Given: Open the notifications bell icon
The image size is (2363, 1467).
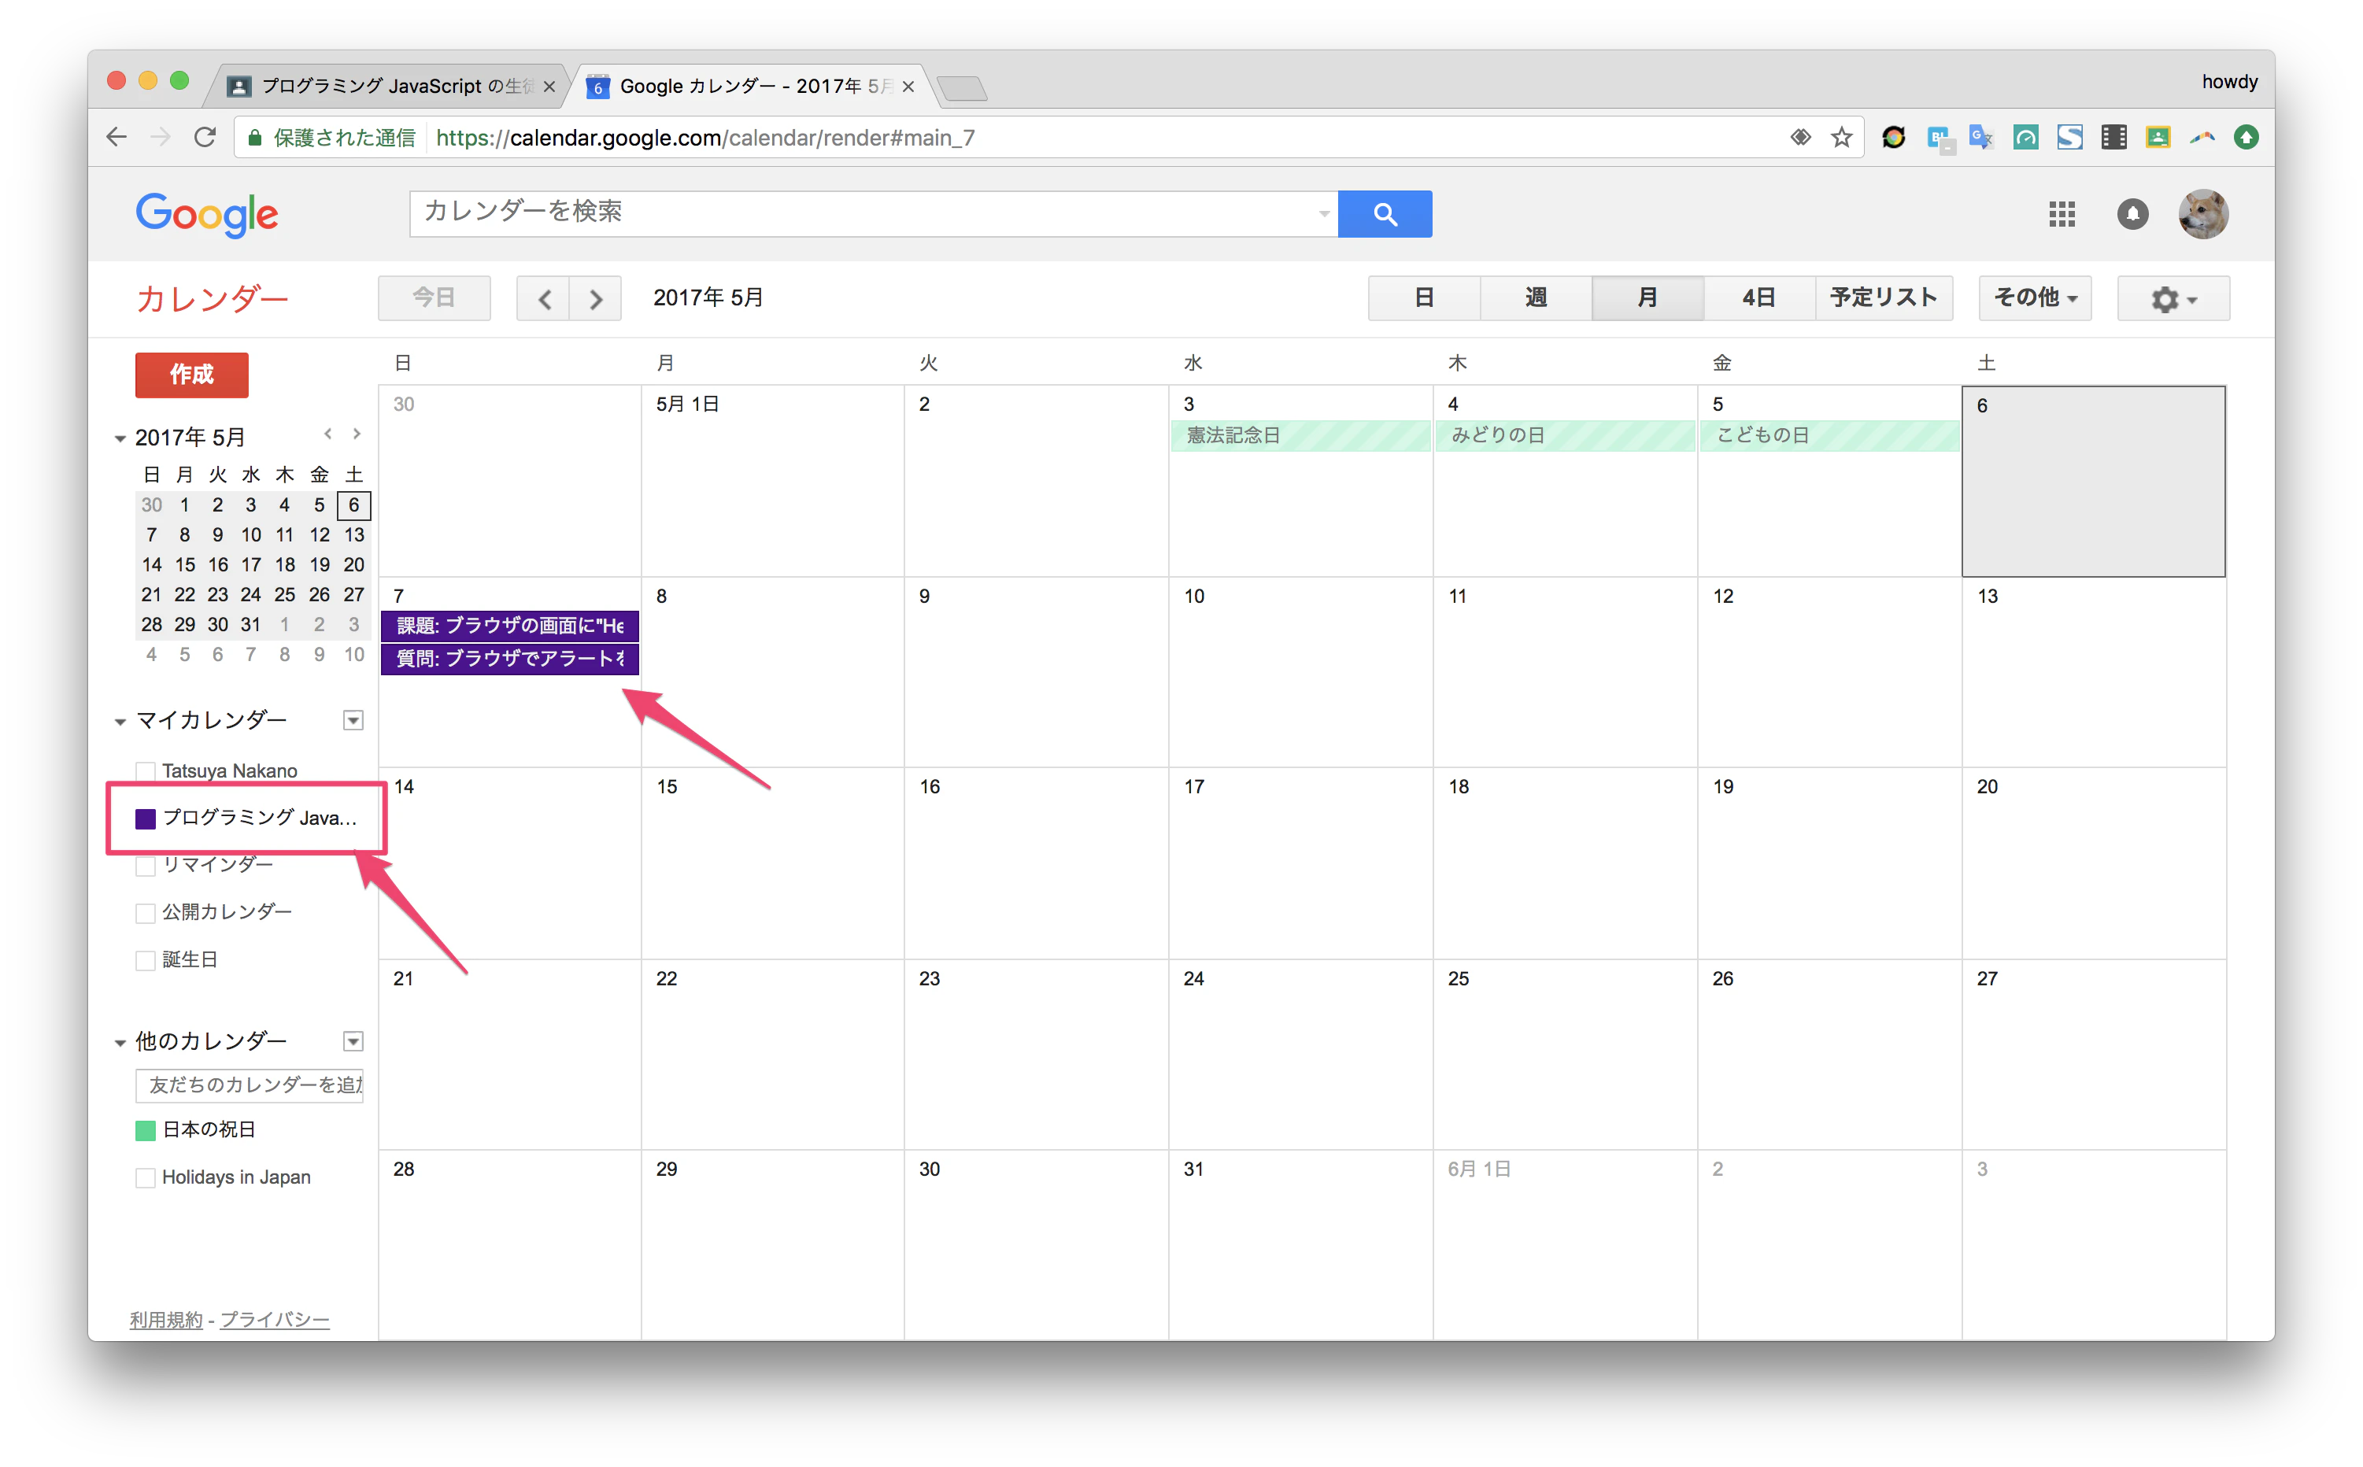Looking at the screenshot, I should (2132, 213).
